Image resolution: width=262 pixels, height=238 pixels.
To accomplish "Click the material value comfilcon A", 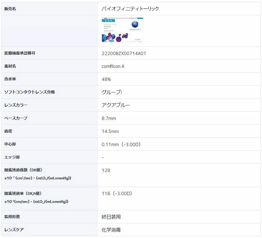I will pyautogui.click(x=113, y=66).
